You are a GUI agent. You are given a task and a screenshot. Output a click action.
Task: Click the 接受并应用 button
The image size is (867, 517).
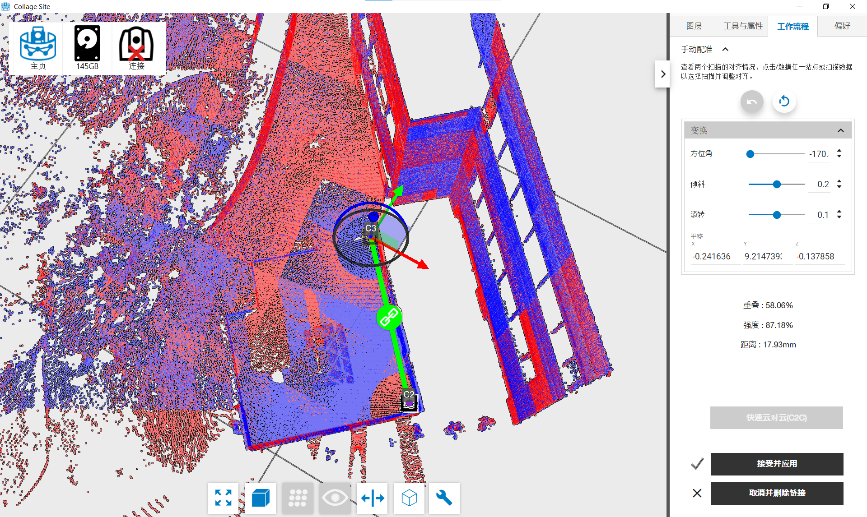pyautogui.click(x=777, y=464)
